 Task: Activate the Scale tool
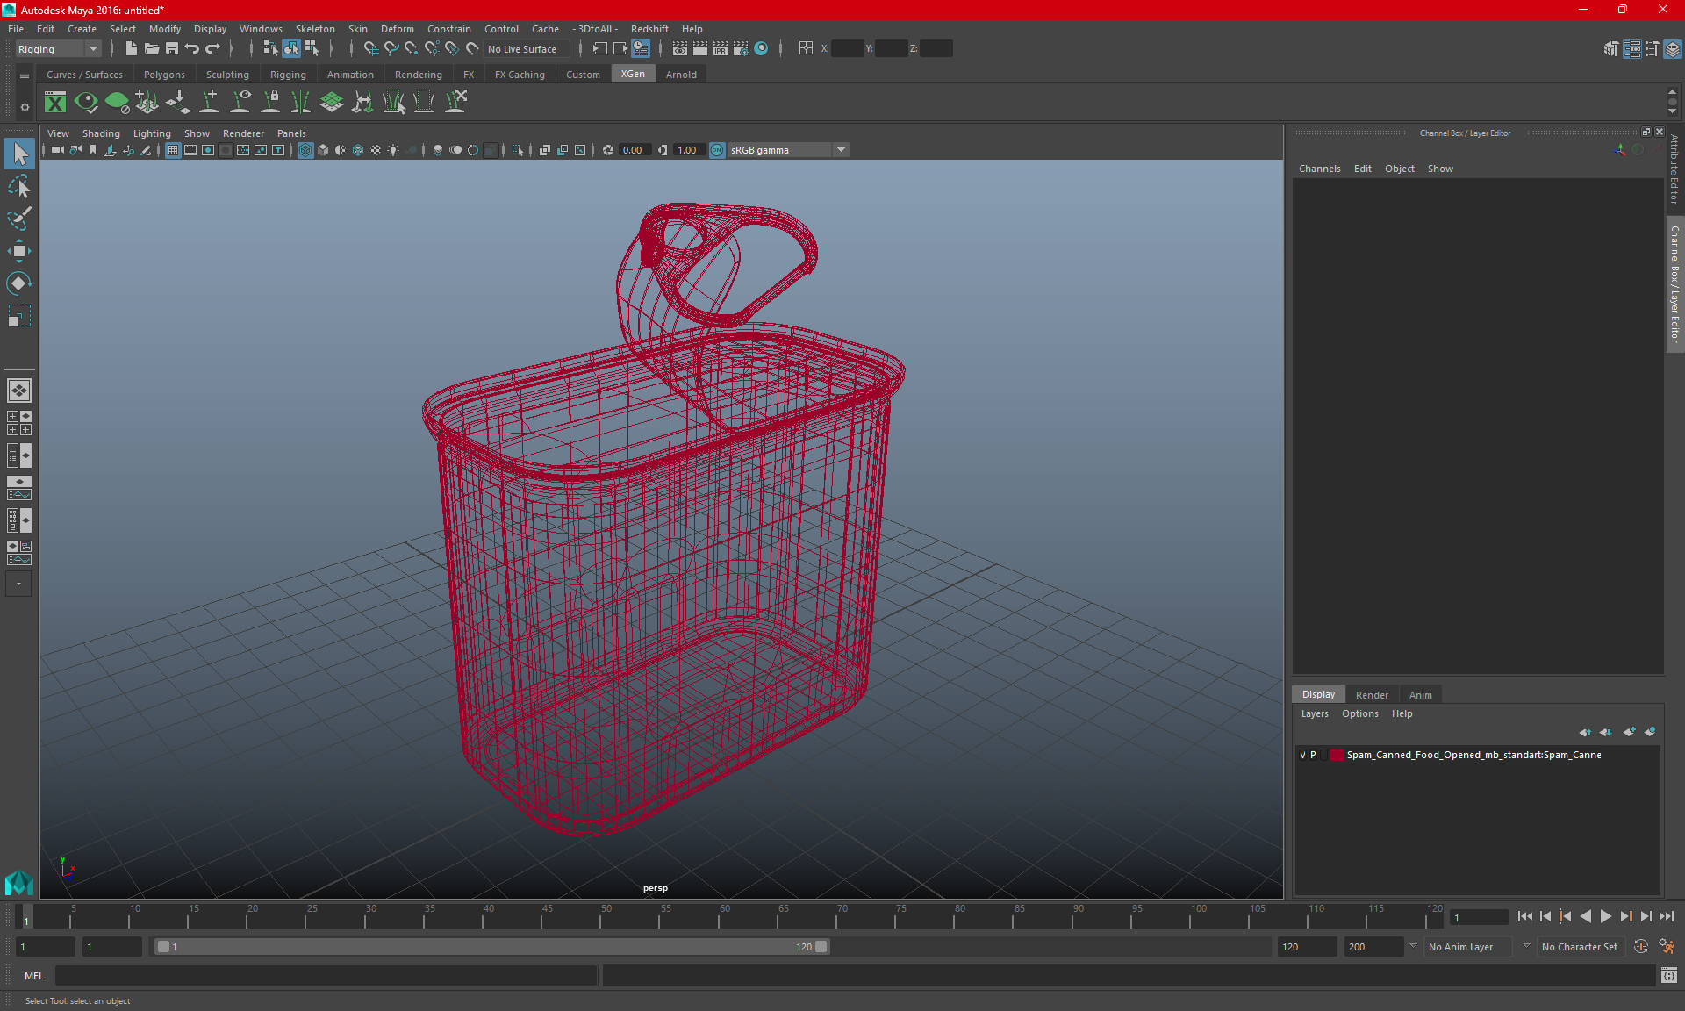click(18, 315)
